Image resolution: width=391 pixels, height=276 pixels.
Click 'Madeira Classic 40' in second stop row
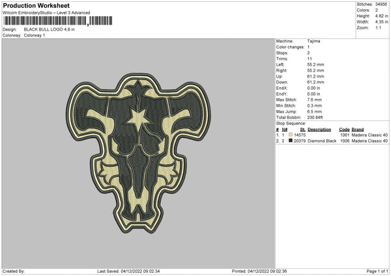pos(369,141)
